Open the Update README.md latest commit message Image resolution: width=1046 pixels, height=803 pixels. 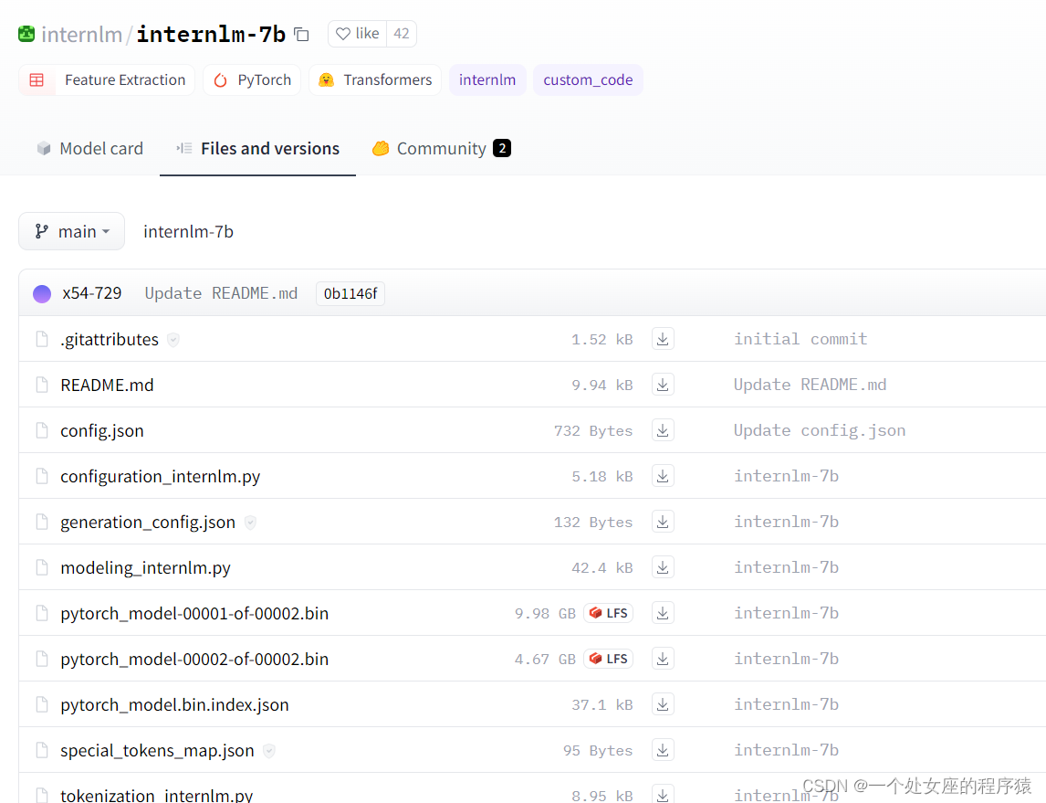click(221, 293)
